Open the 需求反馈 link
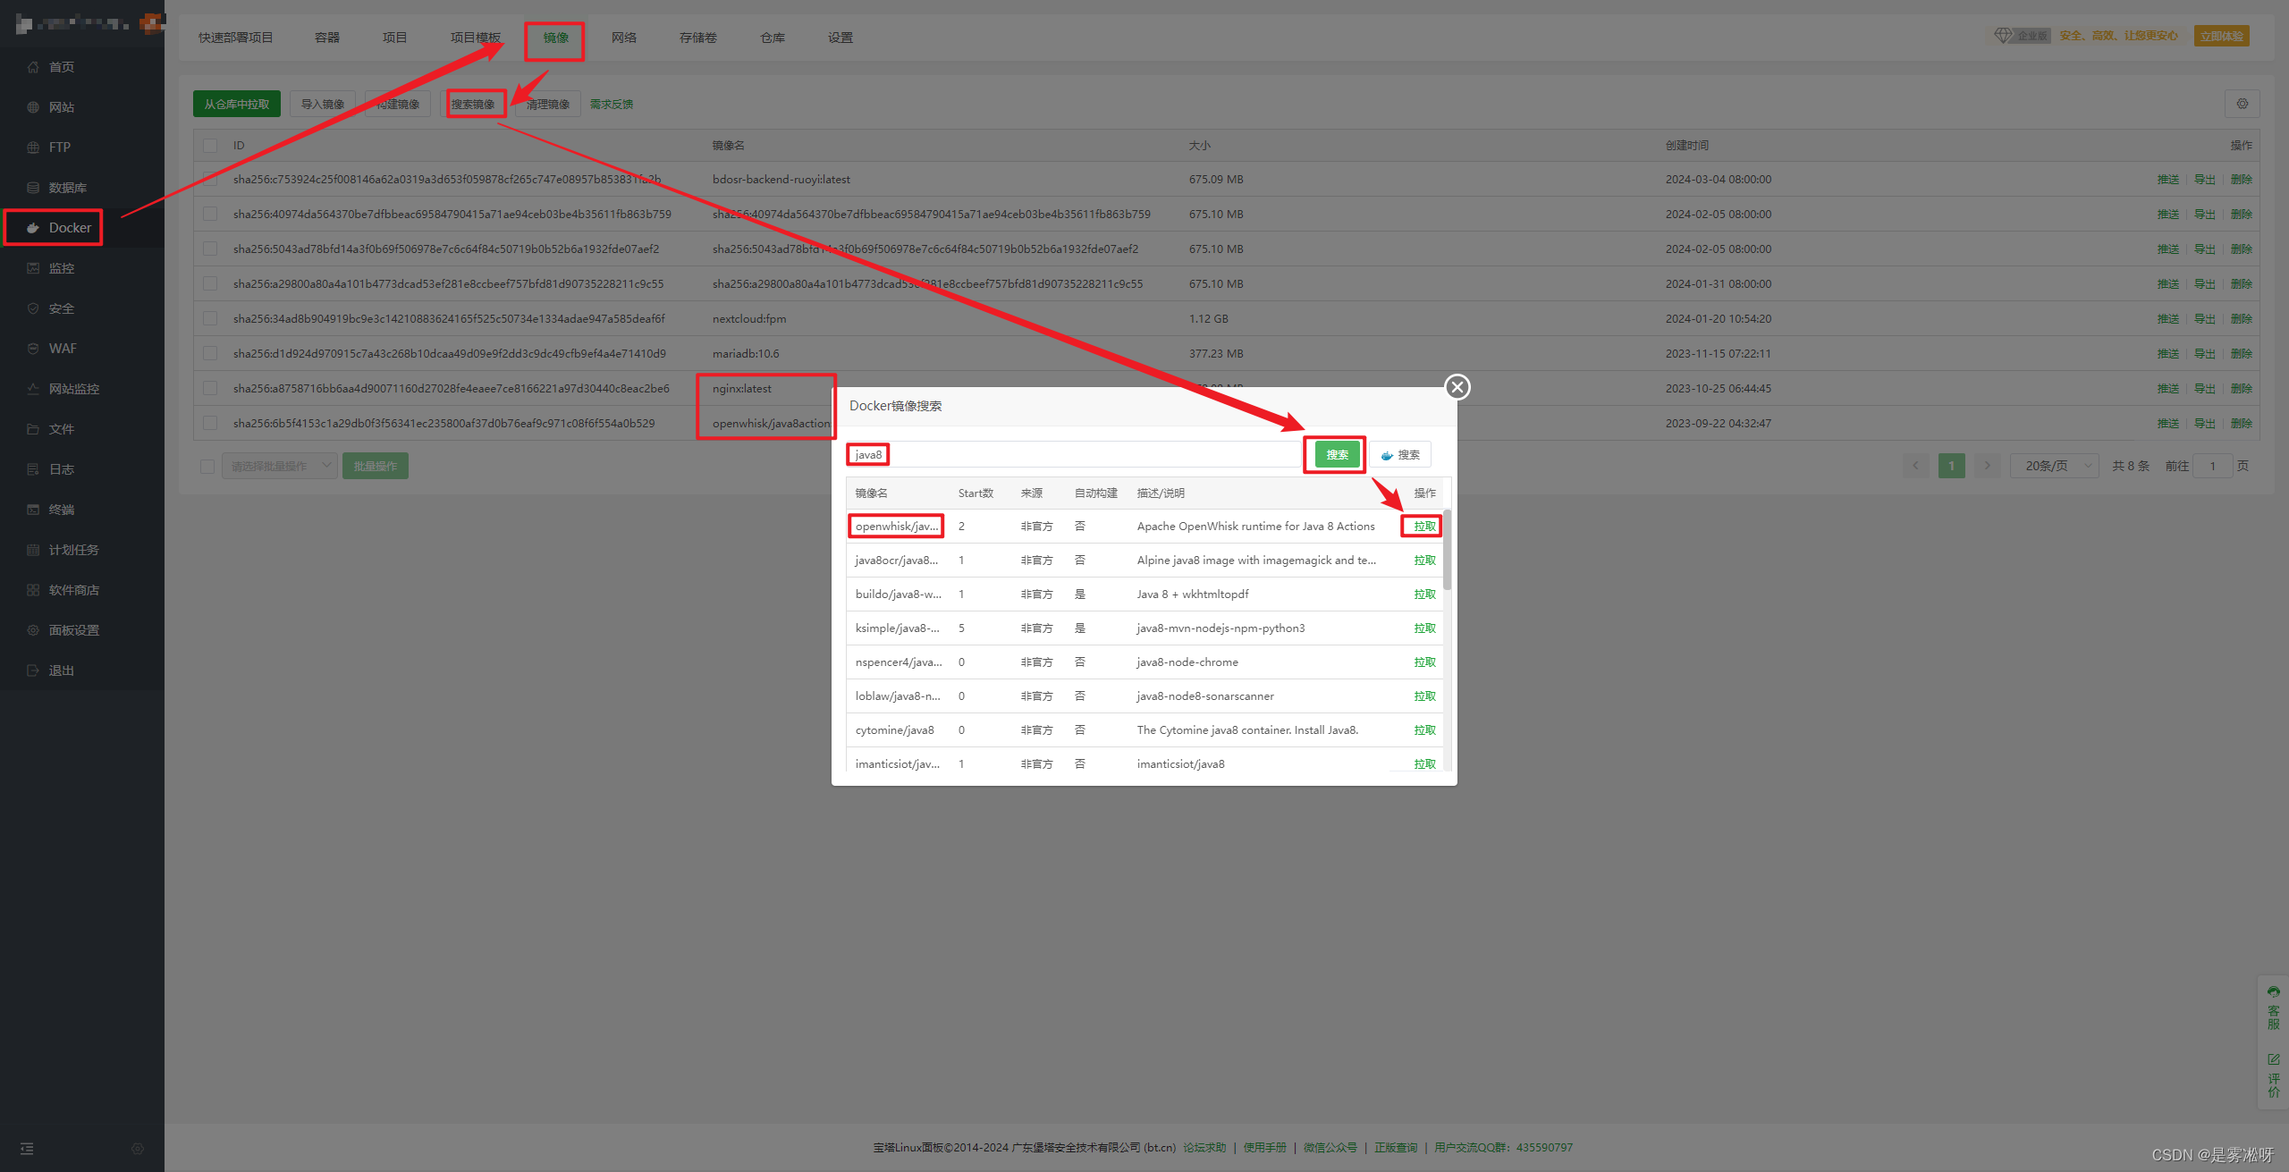This screenshot has height=1172, width=2289. (612, 105)
